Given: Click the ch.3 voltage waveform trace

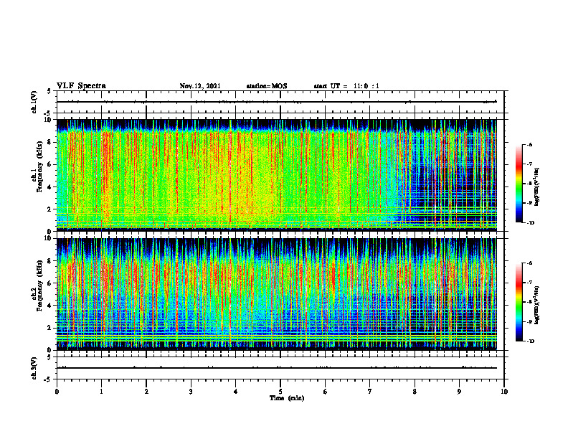Looking at the screenshot, I should tap(277, 368).
